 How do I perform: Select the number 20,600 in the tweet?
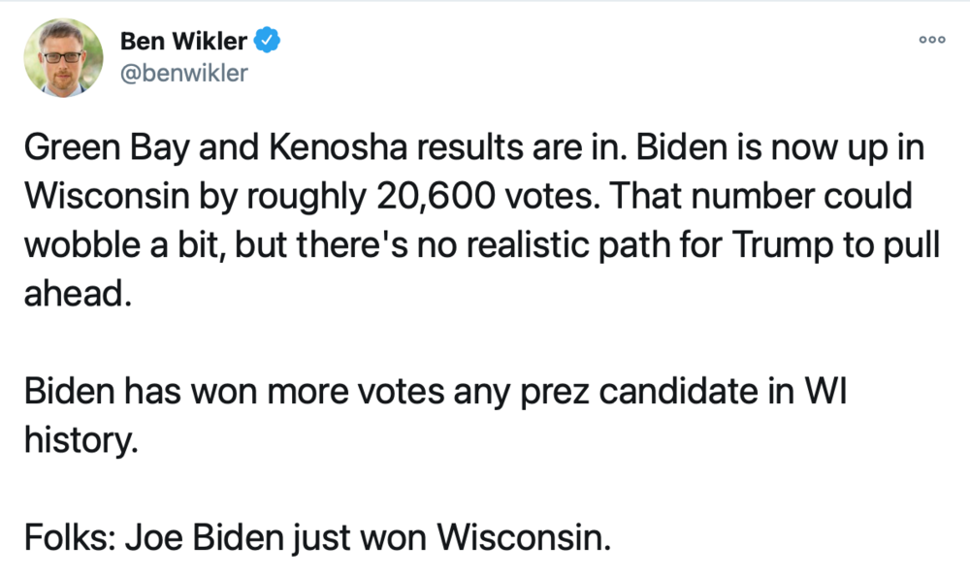pyautogui.click(x=436, y=196)
